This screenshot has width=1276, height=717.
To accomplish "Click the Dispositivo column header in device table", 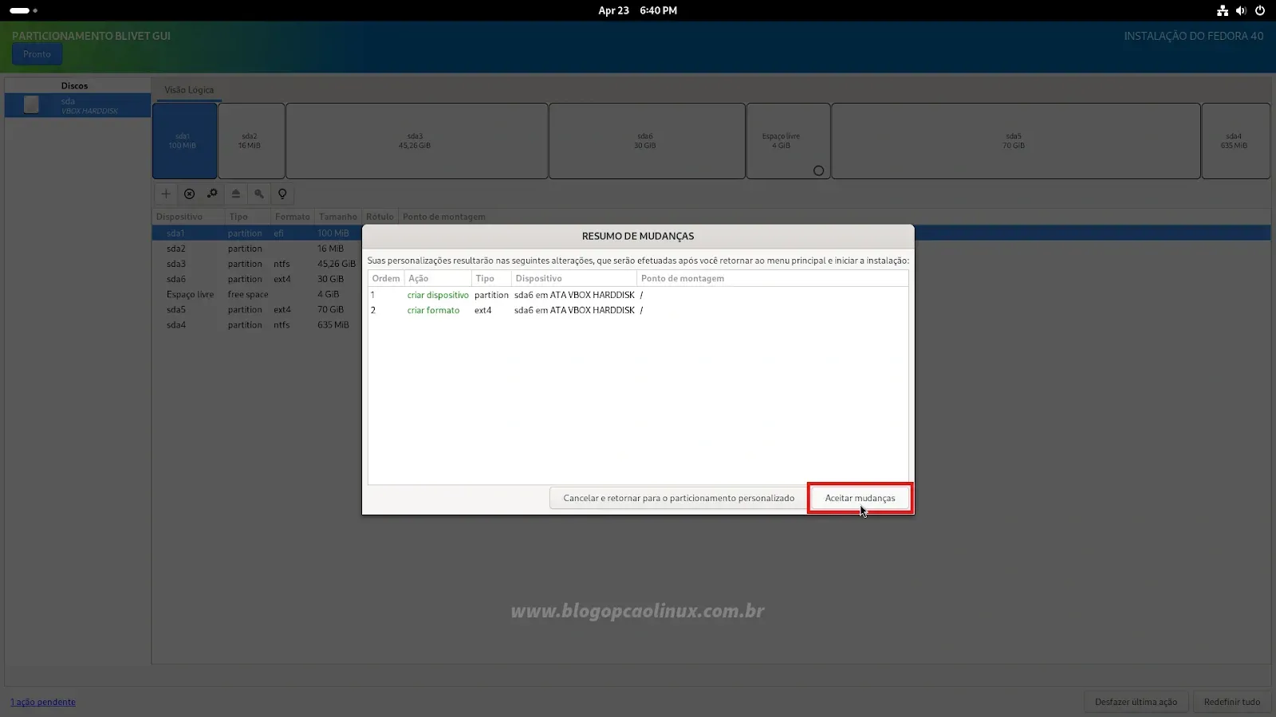I will click(x=189, y=217).
